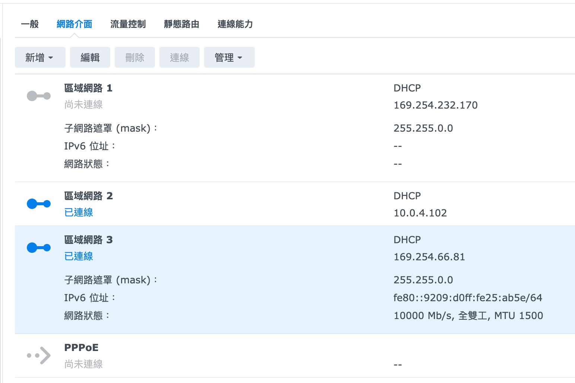Open the 新增 dropdown menu
575x383 pixels.
tap(40, 58)
